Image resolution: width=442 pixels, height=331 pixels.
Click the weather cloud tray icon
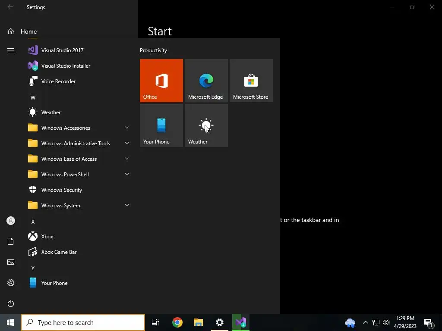(x=350, y=322)
